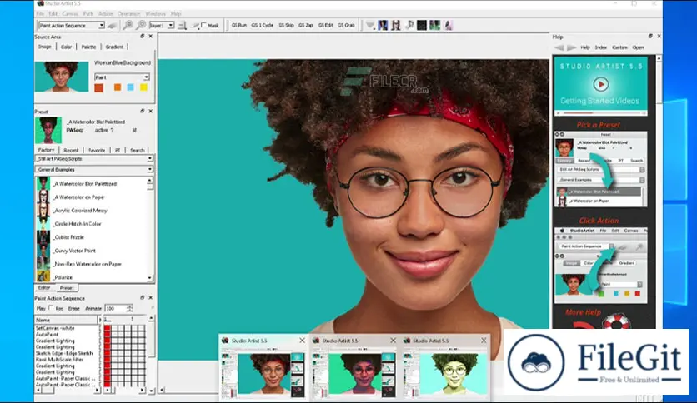The height and width of the screenshot is (403, 697).
Task: Go back in Help browser
Action: tap(559, 47)
